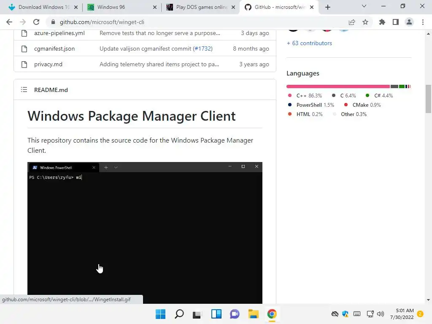
Task: Open the WingetInstall PowerShell GIF image
Action: click(x=145, y=233)
